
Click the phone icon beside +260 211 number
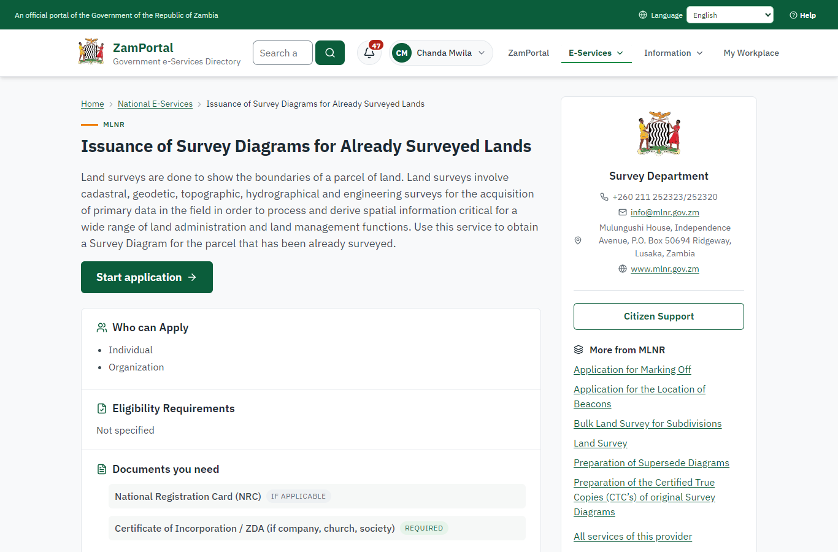[604, 197]
